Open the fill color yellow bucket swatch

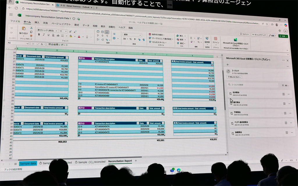click(x=71, y=36)
